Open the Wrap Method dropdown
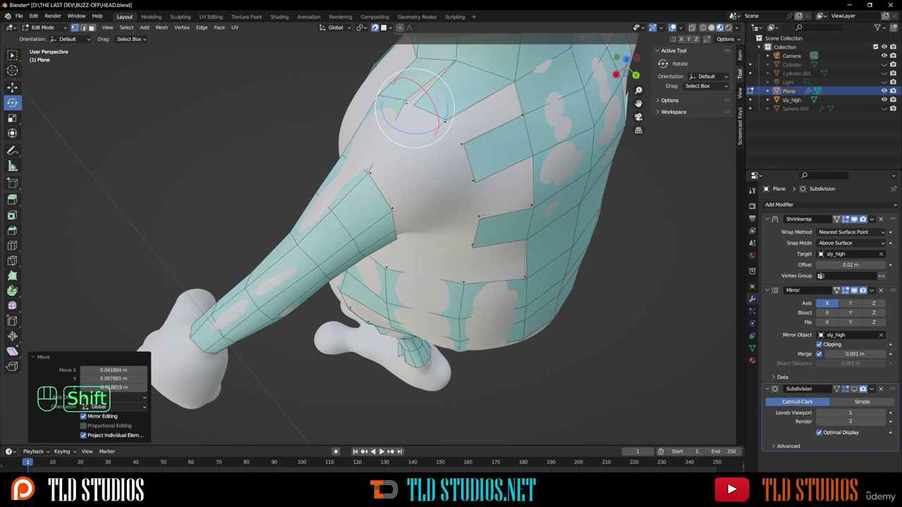This screenshot has width=902, height=507. coord(851,232)
